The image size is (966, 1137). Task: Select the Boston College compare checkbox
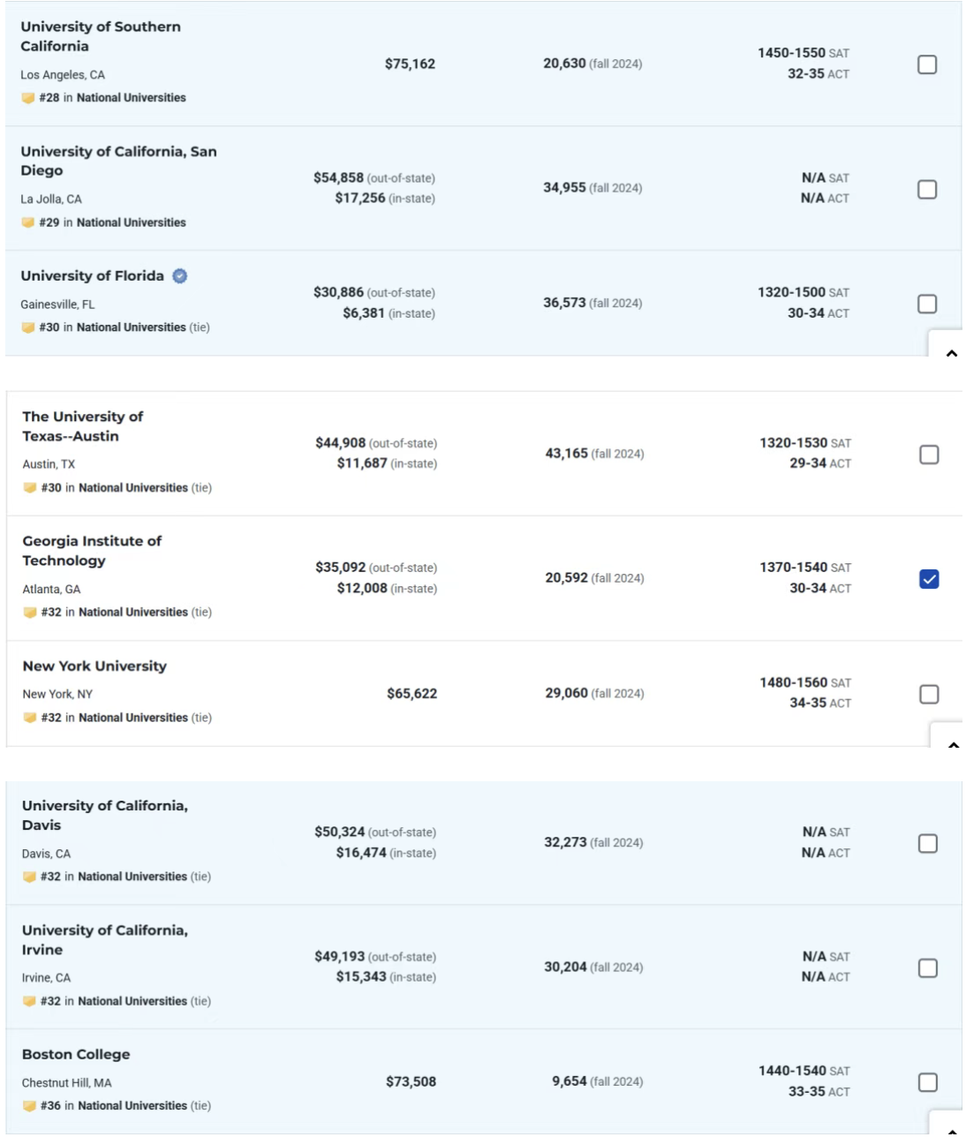(928, 1082)
